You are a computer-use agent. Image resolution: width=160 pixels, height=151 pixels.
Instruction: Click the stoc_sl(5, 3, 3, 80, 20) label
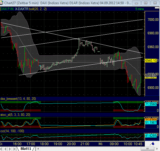15,115
